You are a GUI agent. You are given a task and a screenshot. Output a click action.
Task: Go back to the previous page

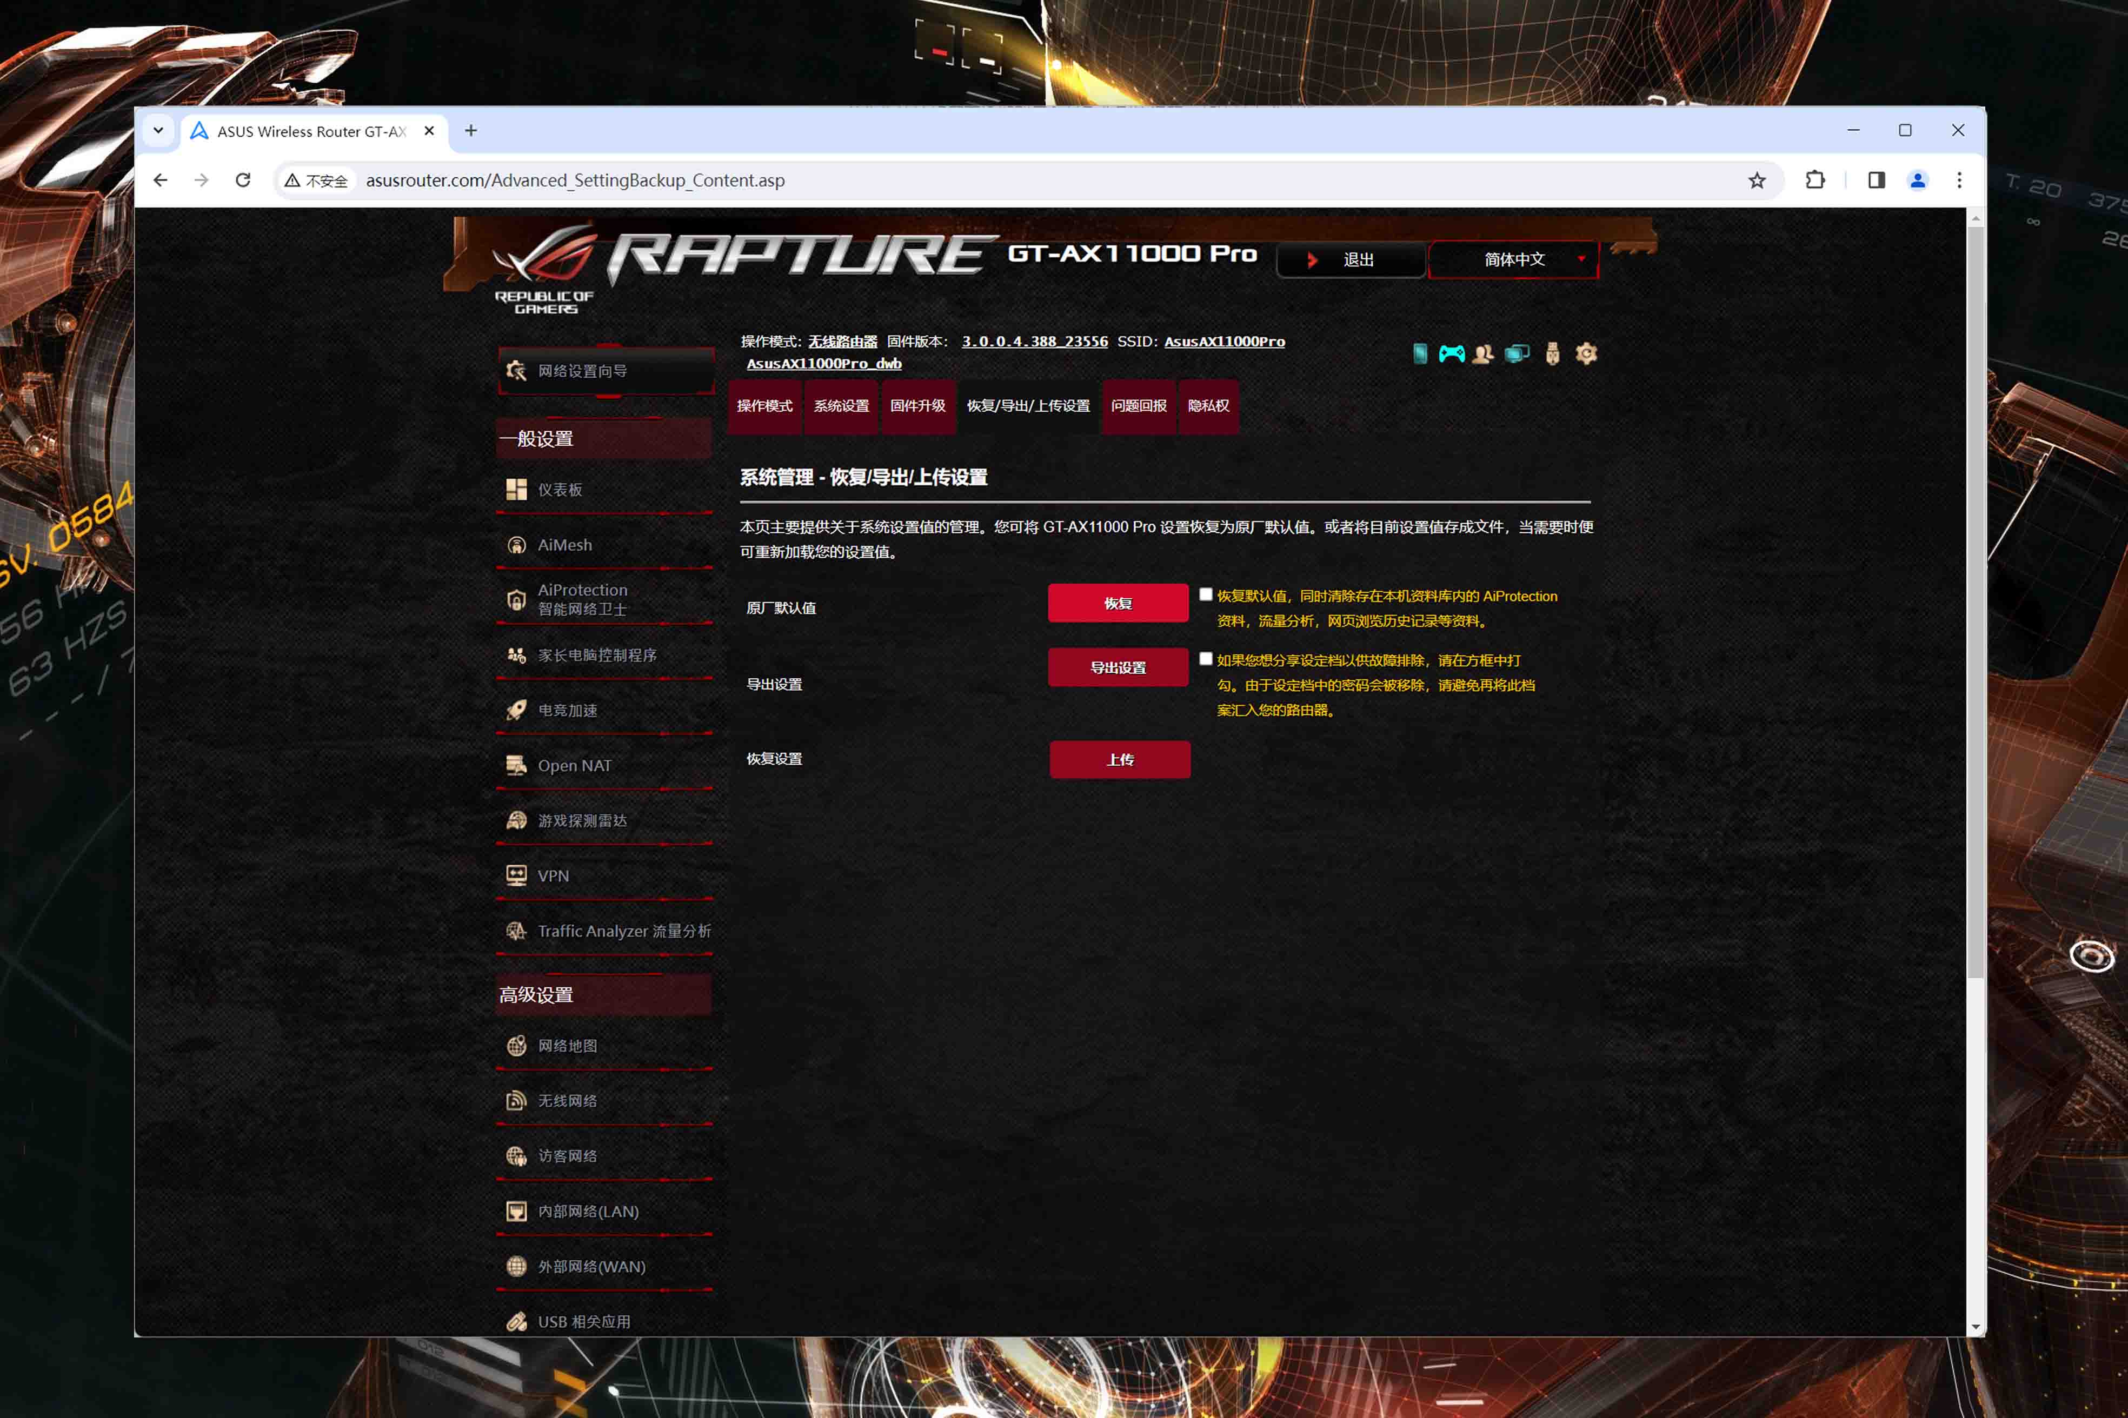coord(160,180)
